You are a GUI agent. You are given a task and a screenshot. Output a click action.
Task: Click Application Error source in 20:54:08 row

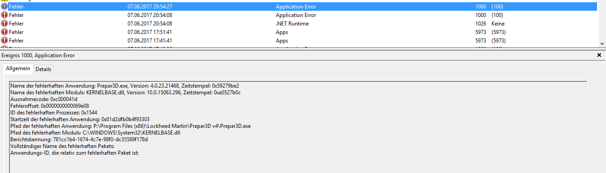[x=296, y=15]
